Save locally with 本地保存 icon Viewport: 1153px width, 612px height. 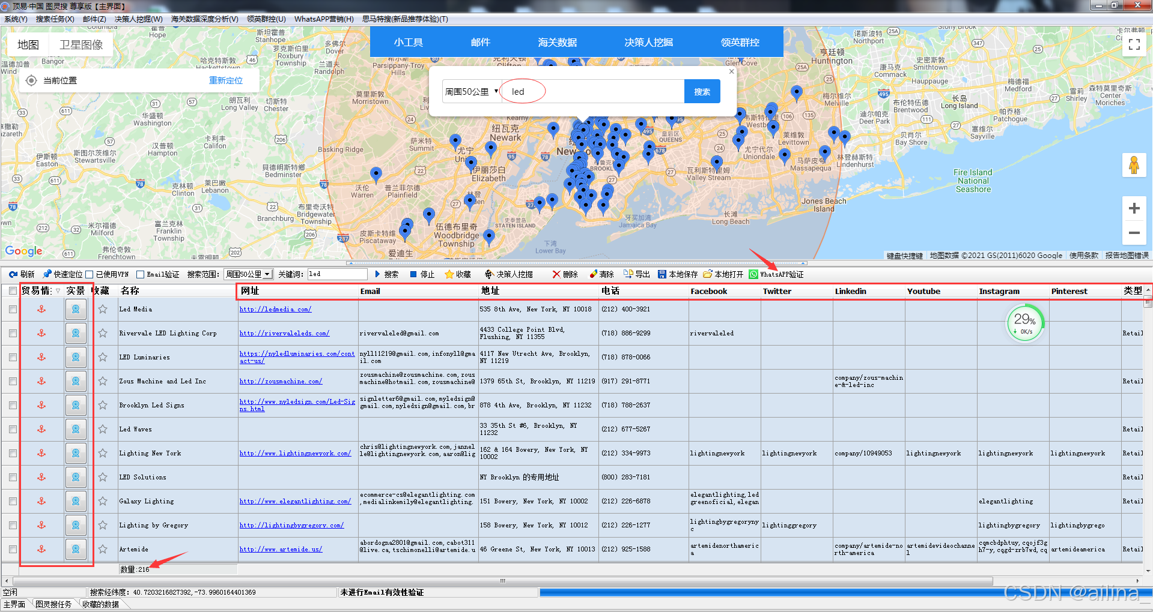(x=662, y=274)
